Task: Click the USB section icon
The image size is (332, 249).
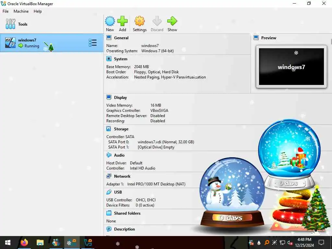Action: click(109, 192)
